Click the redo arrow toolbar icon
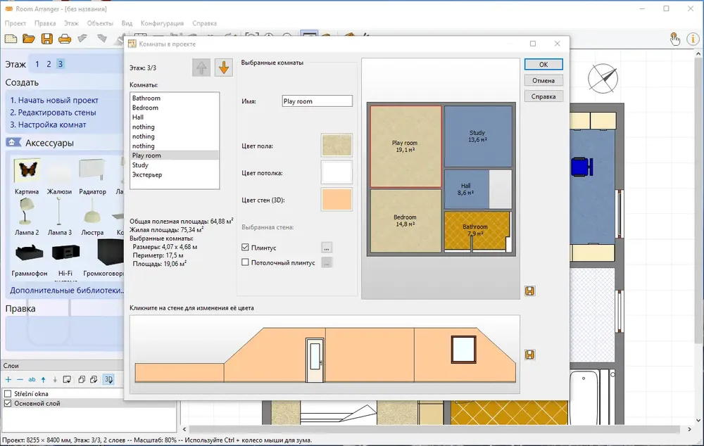Image resolution: width=704 pixels, height=446 pixels. coord(101,39)
